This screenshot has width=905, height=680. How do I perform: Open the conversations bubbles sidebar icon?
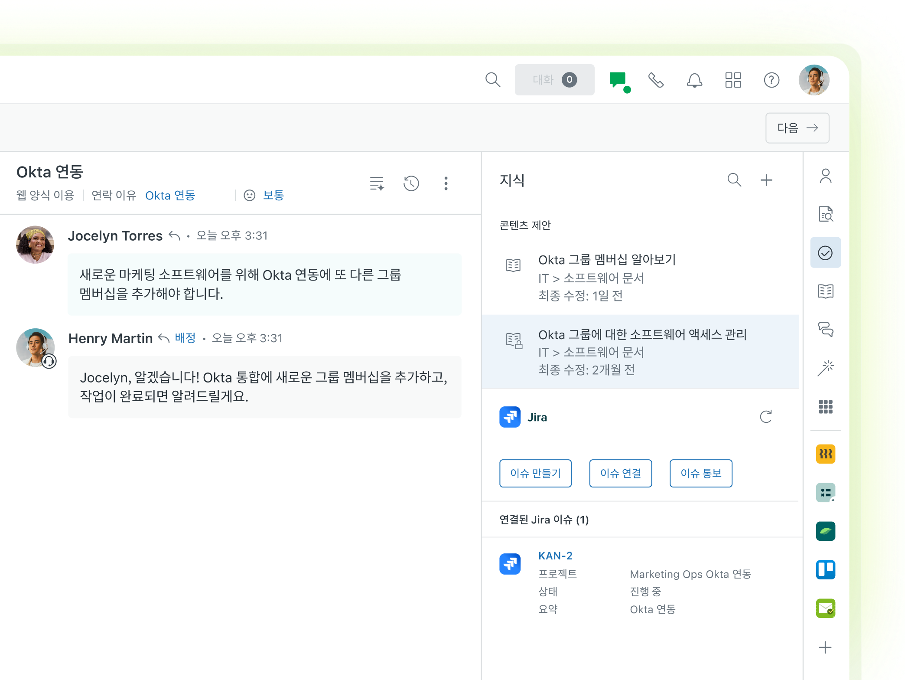click(826, 330)
